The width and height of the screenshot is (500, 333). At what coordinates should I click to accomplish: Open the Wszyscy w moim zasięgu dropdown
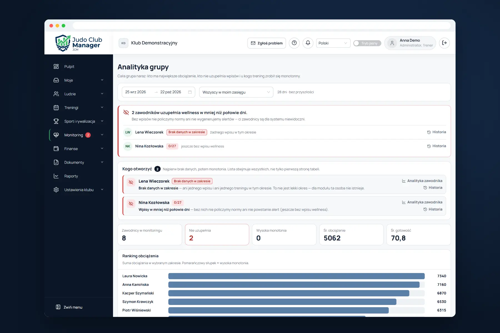(236, 92)
